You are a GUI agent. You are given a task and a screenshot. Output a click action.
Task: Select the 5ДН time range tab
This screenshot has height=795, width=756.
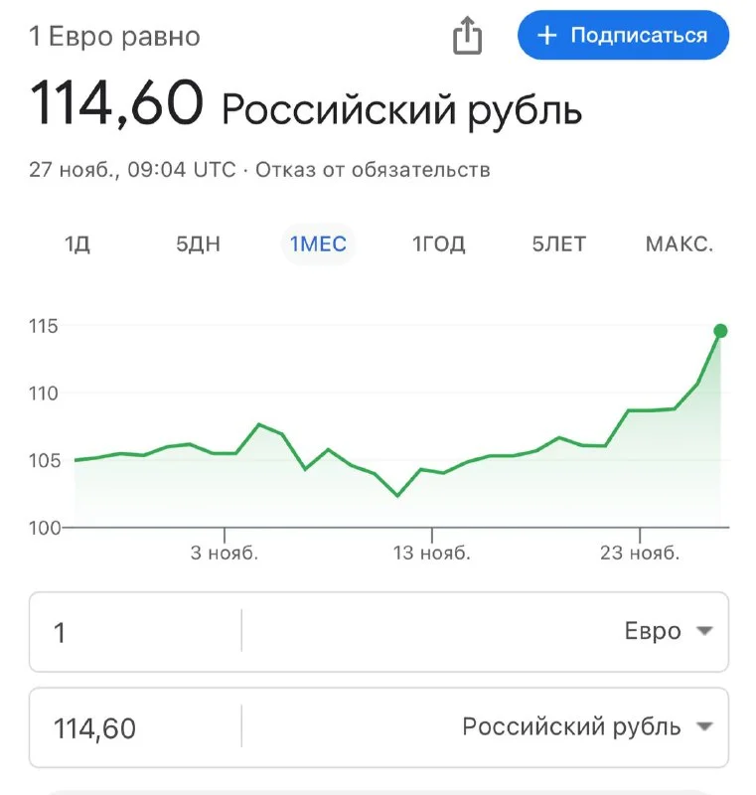point(198,243)
